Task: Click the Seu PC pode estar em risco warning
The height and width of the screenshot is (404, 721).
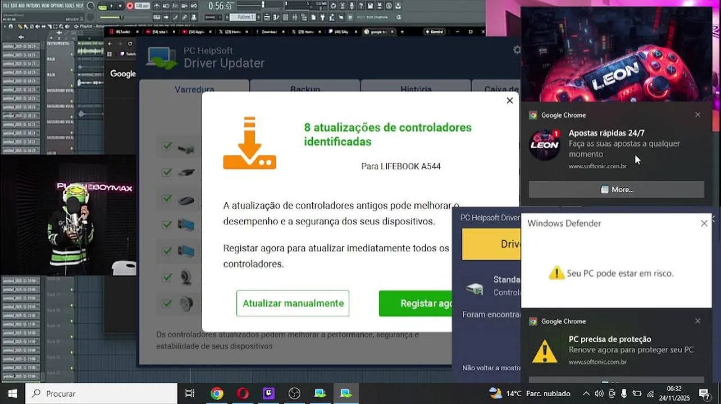Action: point(611,273)
